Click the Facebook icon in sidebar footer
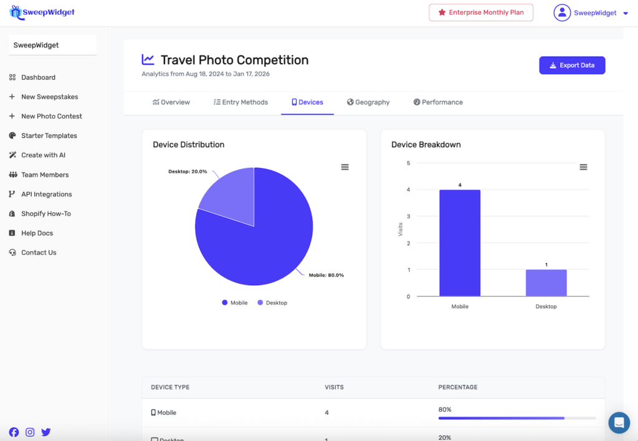Screen dimensions: 638x441 click(14, 432)
